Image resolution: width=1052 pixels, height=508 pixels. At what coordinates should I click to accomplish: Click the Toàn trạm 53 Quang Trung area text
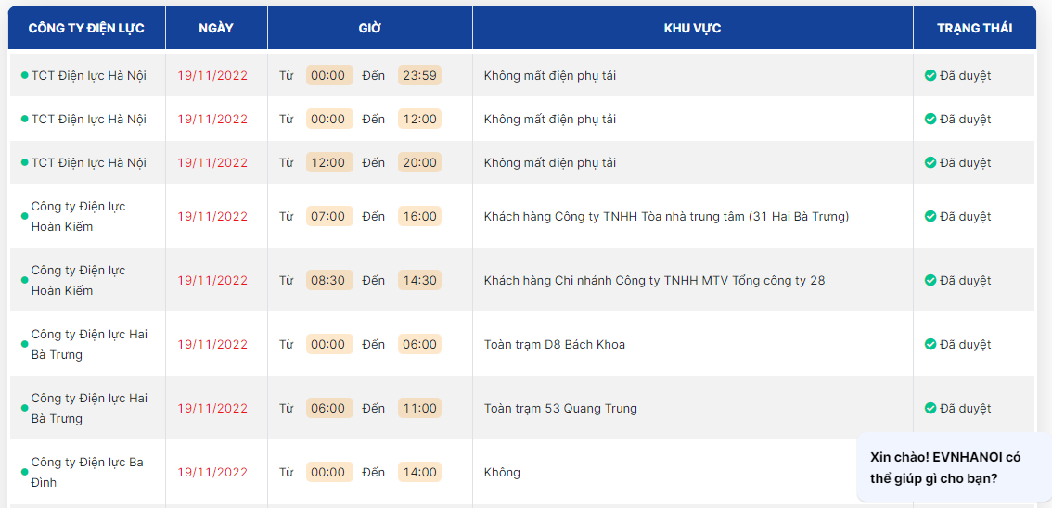560,408
